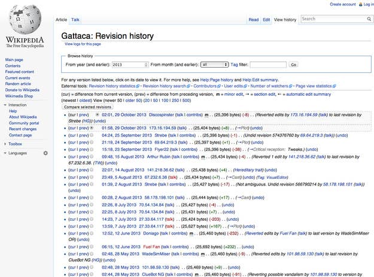Open the Community portal link
The image size is (374, 277).
[x=24, y=123]
